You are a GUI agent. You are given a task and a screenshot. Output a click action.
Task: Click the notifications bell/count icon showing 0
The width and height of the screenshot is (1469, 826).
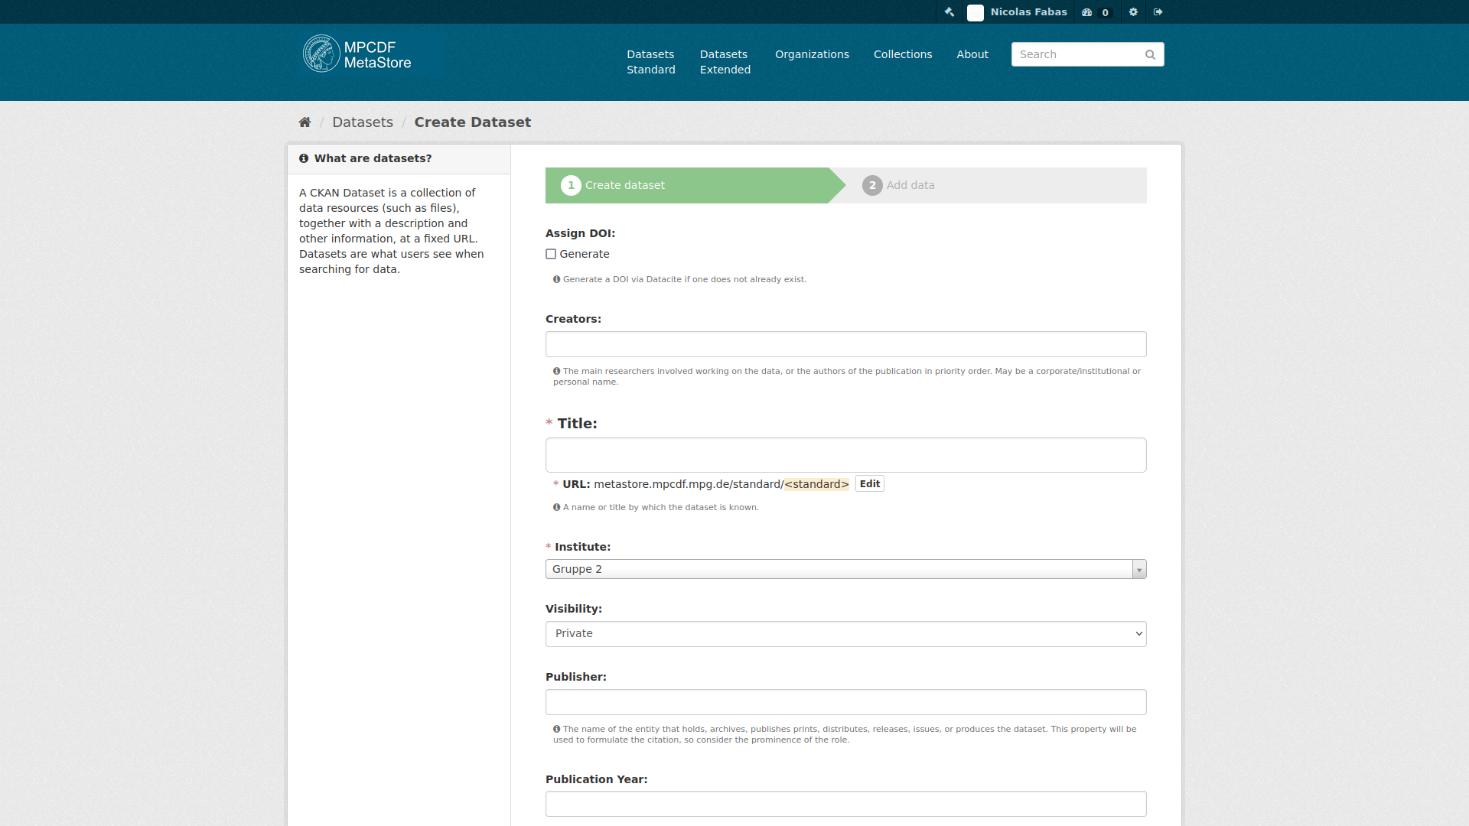[x=1096, y=11]
